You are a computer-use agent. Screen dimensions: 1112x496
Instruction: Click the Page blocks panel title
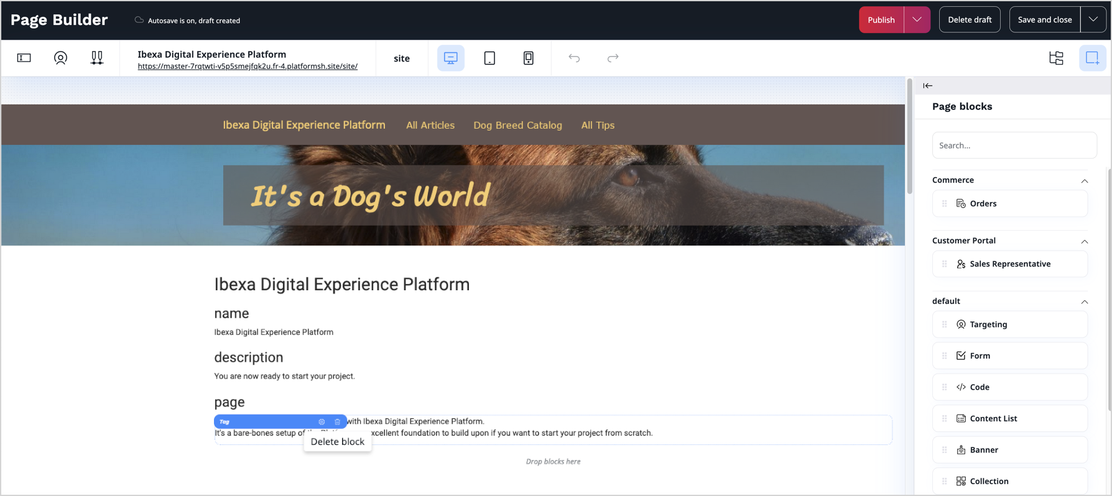(x=962, y=106)
